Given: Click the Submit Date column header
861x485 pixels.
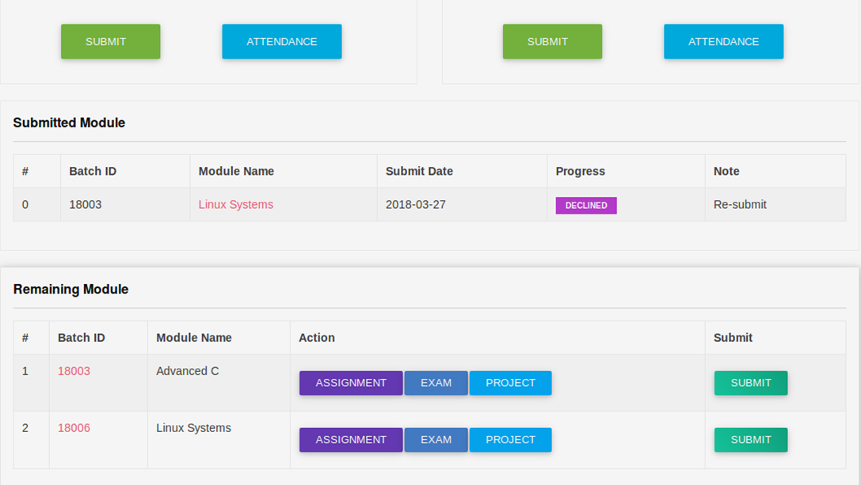Looking at the screenshot, I should click(x=419, y=172).
